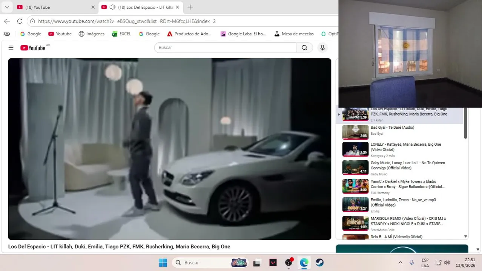Pause the video by clicking the player
Viewport: 482px width, 271px height.
(170, 149)
